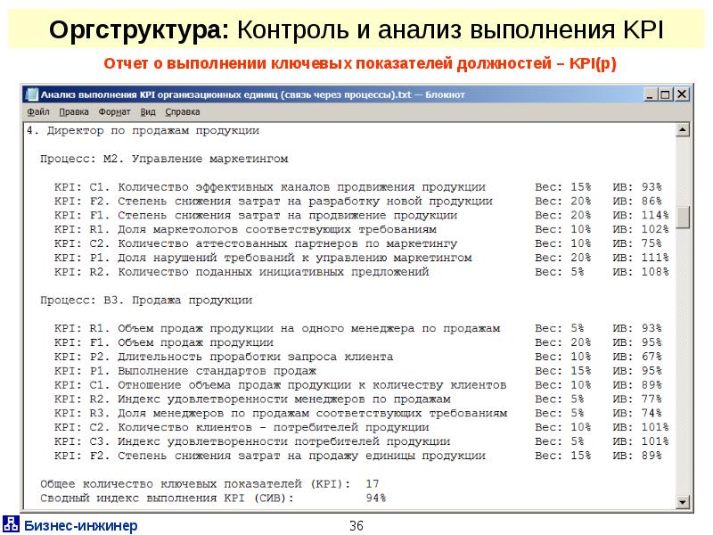The width and height of the screenshot is (713, 535).
Task: Click the scroll up arrow
Action: 683,130
